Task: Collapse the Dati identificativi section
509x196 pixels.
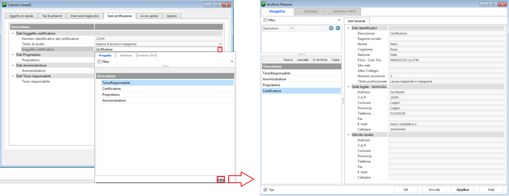Action: click(348, 28)
